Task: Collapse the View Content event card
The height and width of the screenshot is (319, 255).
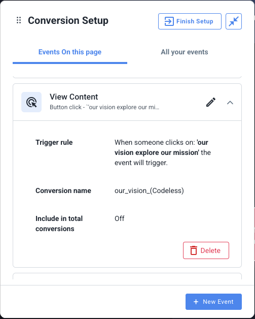Action: (x=230, y=103)
